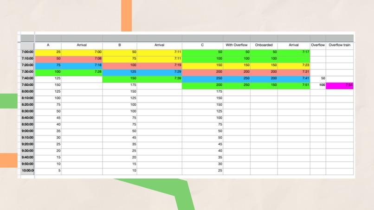The height and width of the screenshot is (210, 374).
Task: Select the 10:00:00 row header
Action: (27, 171)
